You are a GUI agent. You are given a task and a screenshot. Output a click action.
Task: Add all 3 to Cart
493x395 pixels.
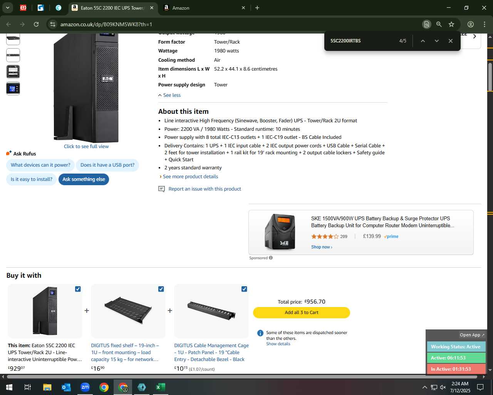[x=302, y=313]
